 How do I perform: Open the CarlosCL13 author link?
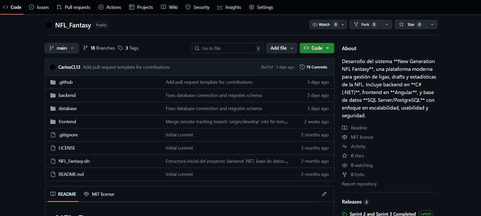[x=69, y=67]
